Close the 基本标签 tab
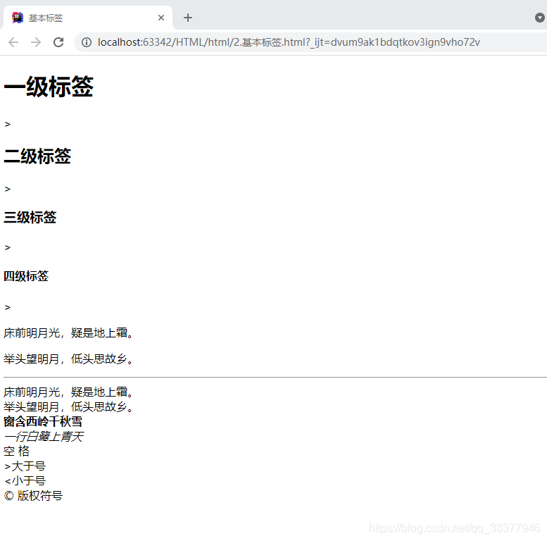Screen dimensions: 547x541 coord(161,18)
